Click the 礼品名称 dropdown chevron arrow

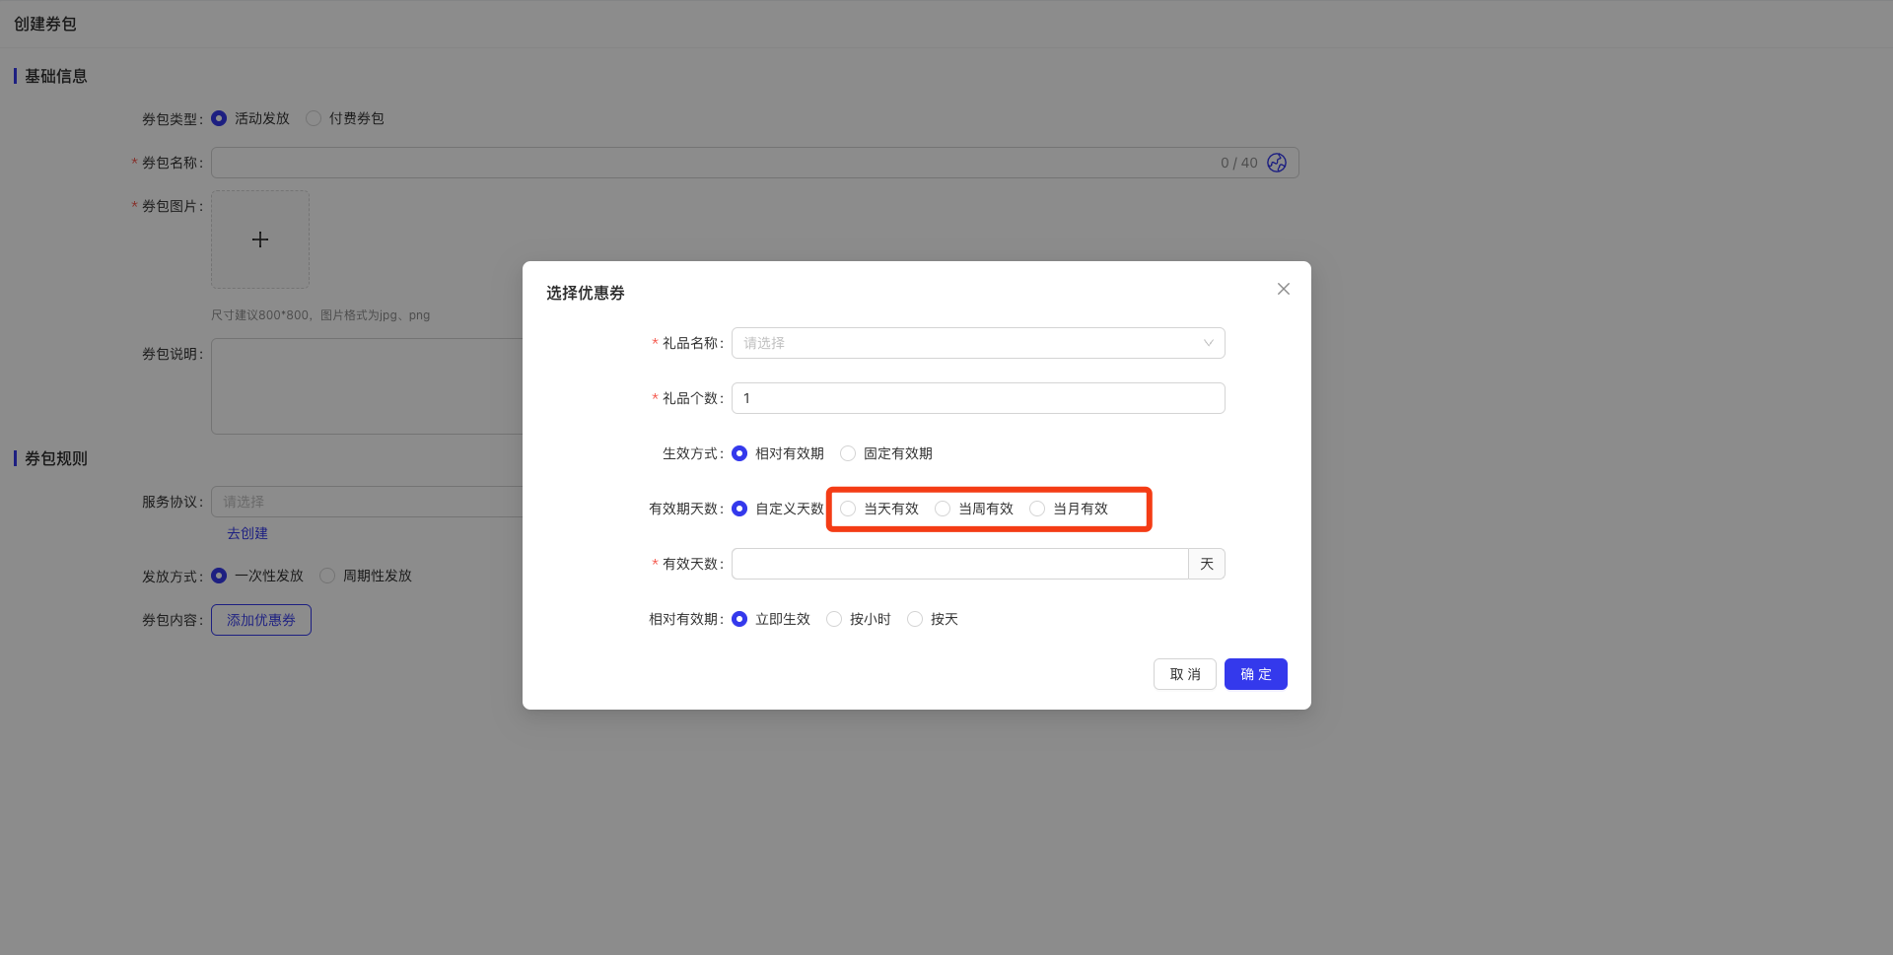pos(1208,343)
